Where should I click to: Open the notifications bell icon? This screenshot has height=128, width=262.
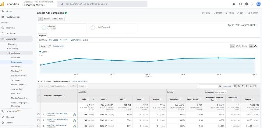[234, 4]
